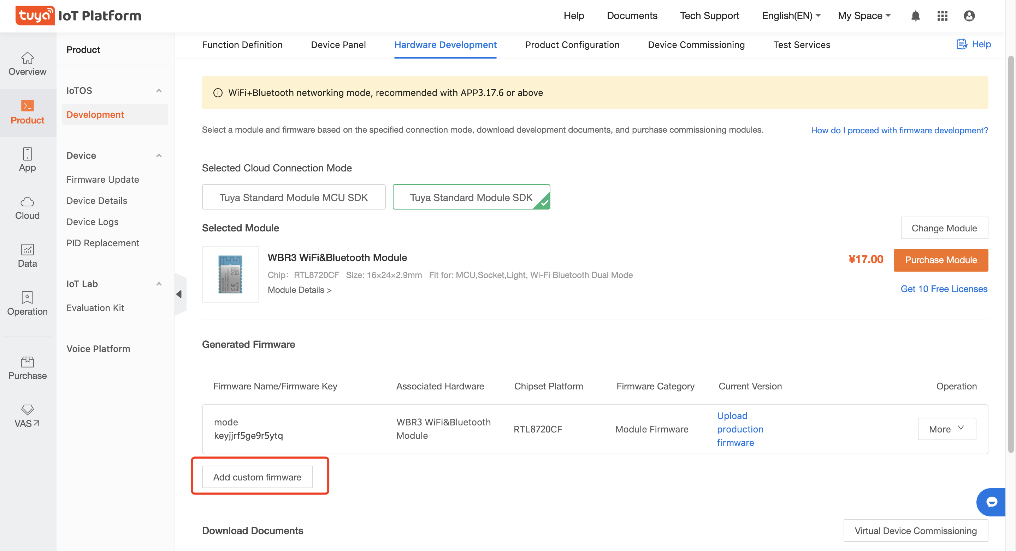Open Upload production firmware link
Screen dimensions: 1016x551
pyautogui.click(x=740, y=429)
